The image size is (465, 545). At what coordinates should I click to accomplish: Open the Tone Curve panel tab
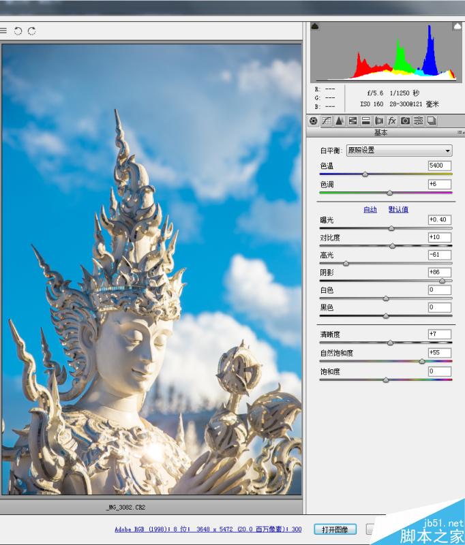click(x=327, y=121)
